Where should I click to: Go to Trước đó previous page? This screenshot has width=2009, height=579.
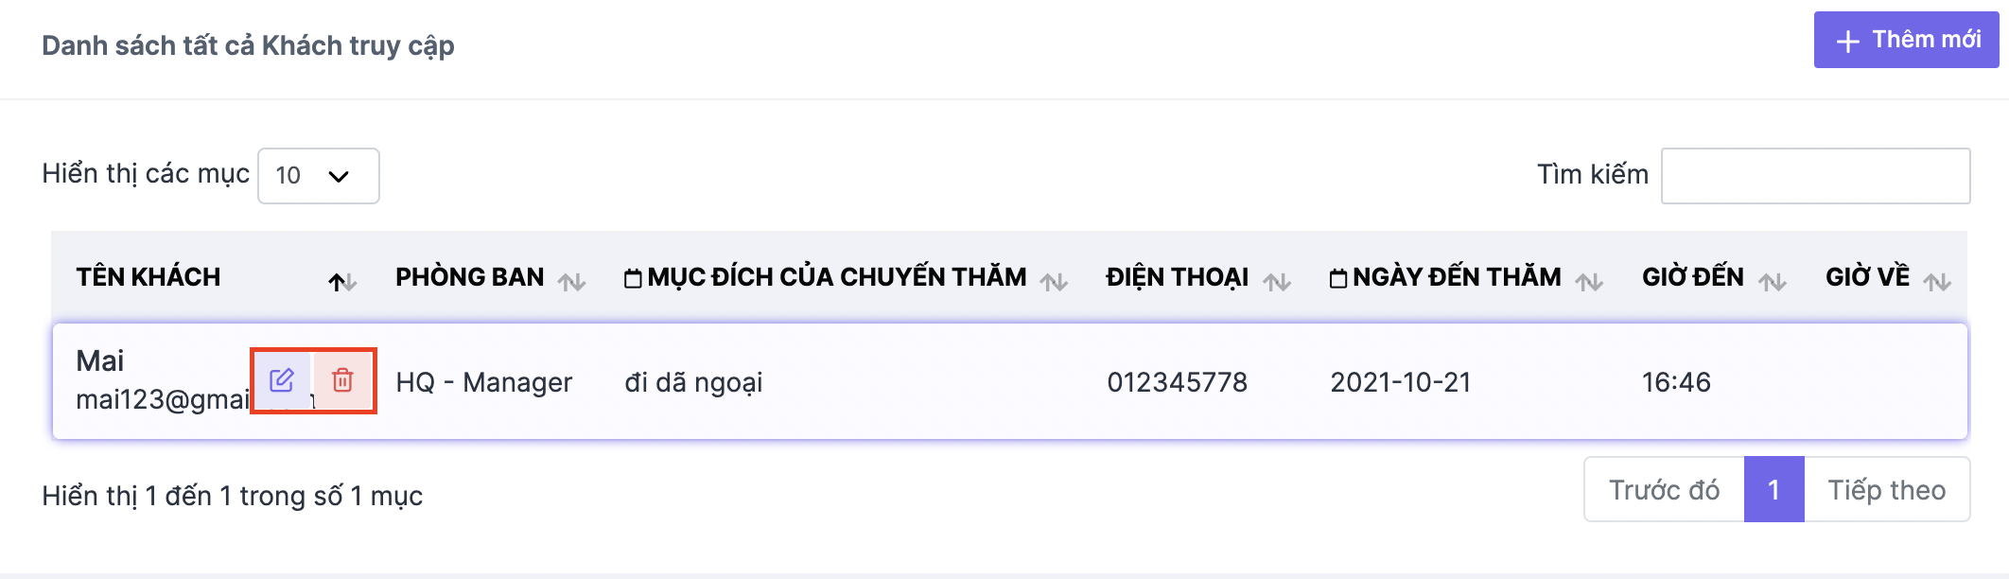click(1665, 490)
